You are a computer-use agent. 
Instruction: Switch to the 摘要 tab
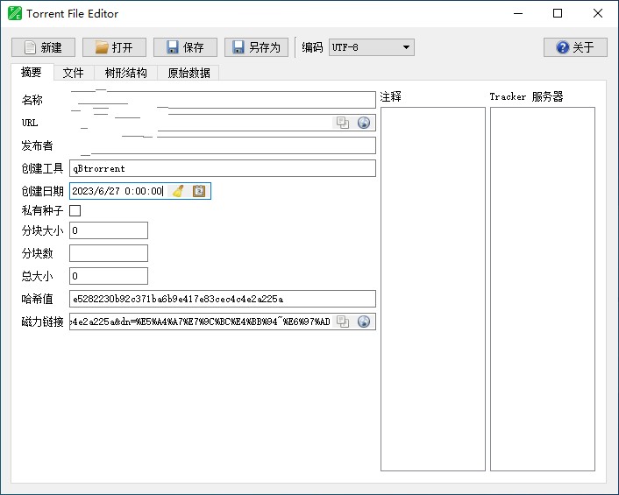click(x=32, y=72)
